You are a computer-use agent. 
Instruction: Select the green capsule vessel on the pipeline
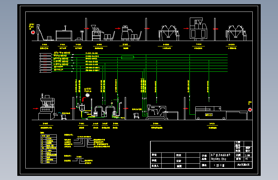128,57
